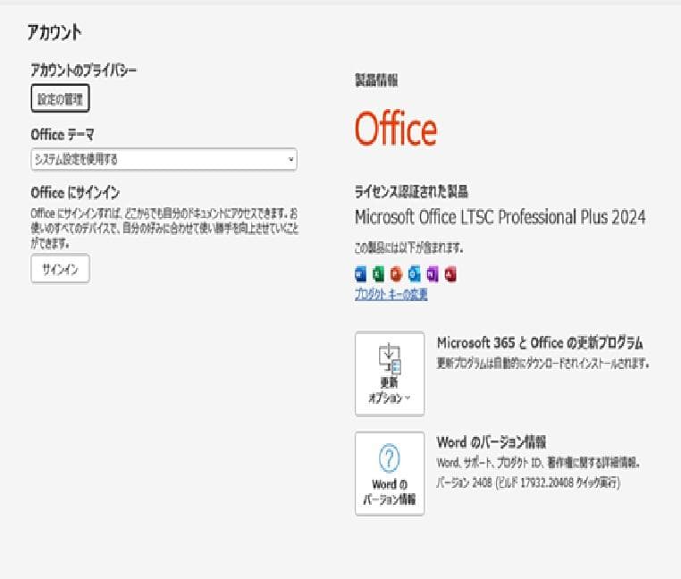Select the アカウントのプライバシー heading
This screenshot has height=579, width=681.
pyautogui.click(x=83, y=70)
